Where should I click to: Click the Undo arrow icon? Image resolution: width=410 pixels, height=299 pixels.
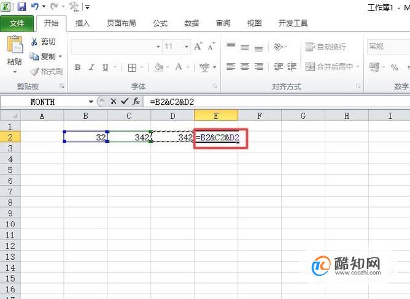[35, 6]
